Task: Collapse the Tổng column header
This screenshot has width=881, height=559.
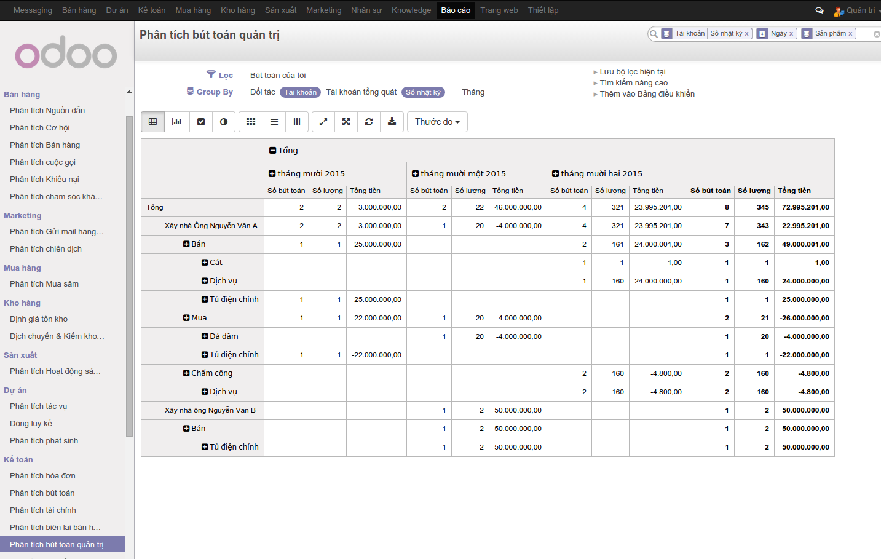Action: tap(273, 151)
